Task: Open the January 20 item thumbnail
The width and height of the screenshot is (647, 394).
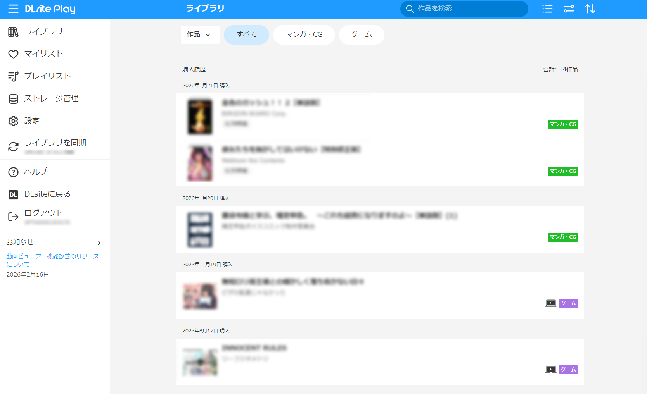Action: (200, 229)
